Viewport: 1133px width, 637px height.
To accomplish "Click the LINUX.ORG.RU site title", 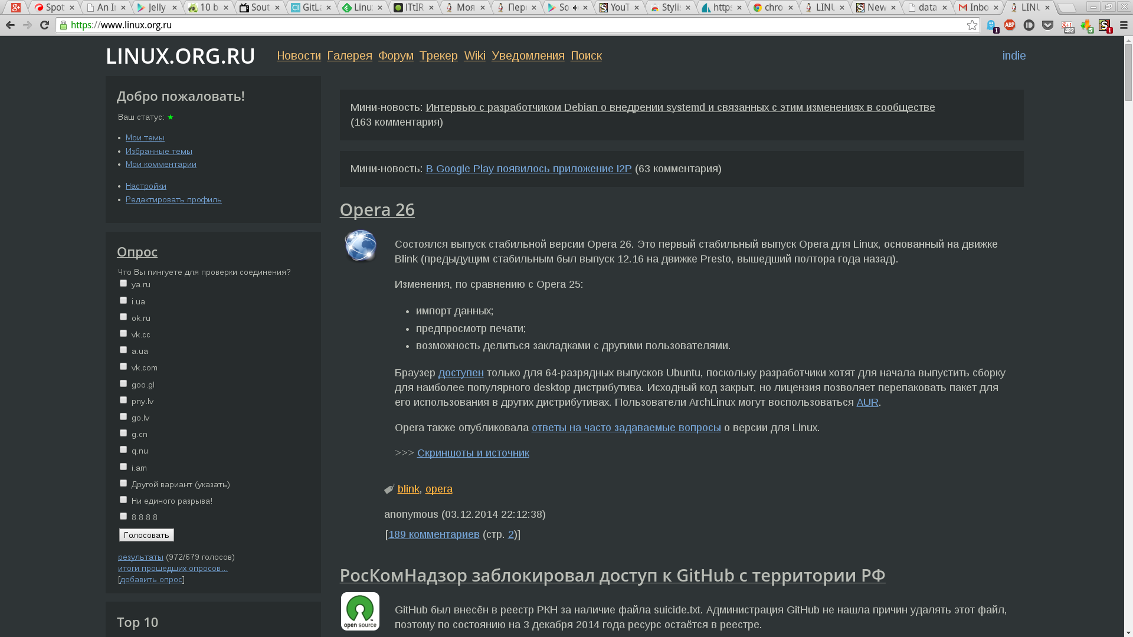I will 181,56.
